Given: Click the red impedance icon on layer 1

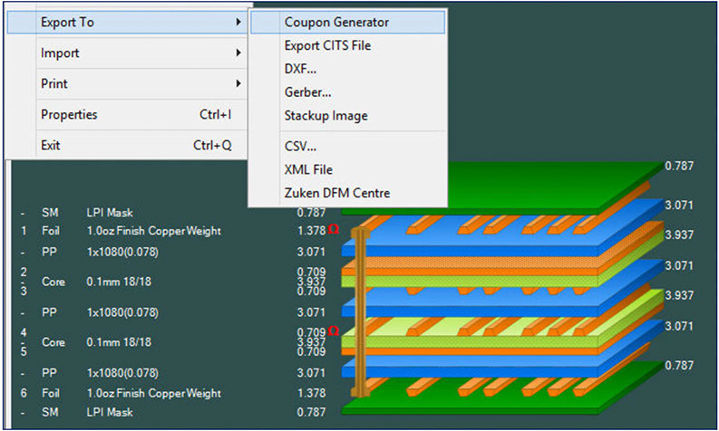Looking at the screenshot, I should point(334,230).
